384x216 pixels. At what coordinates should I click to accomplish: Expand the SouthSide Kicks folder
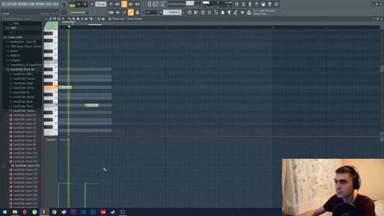(x=23, y=101)
